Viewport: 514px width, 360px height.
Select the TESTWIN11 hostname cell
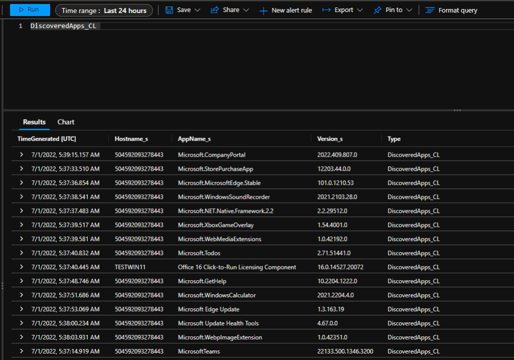(x=130, y=267)
